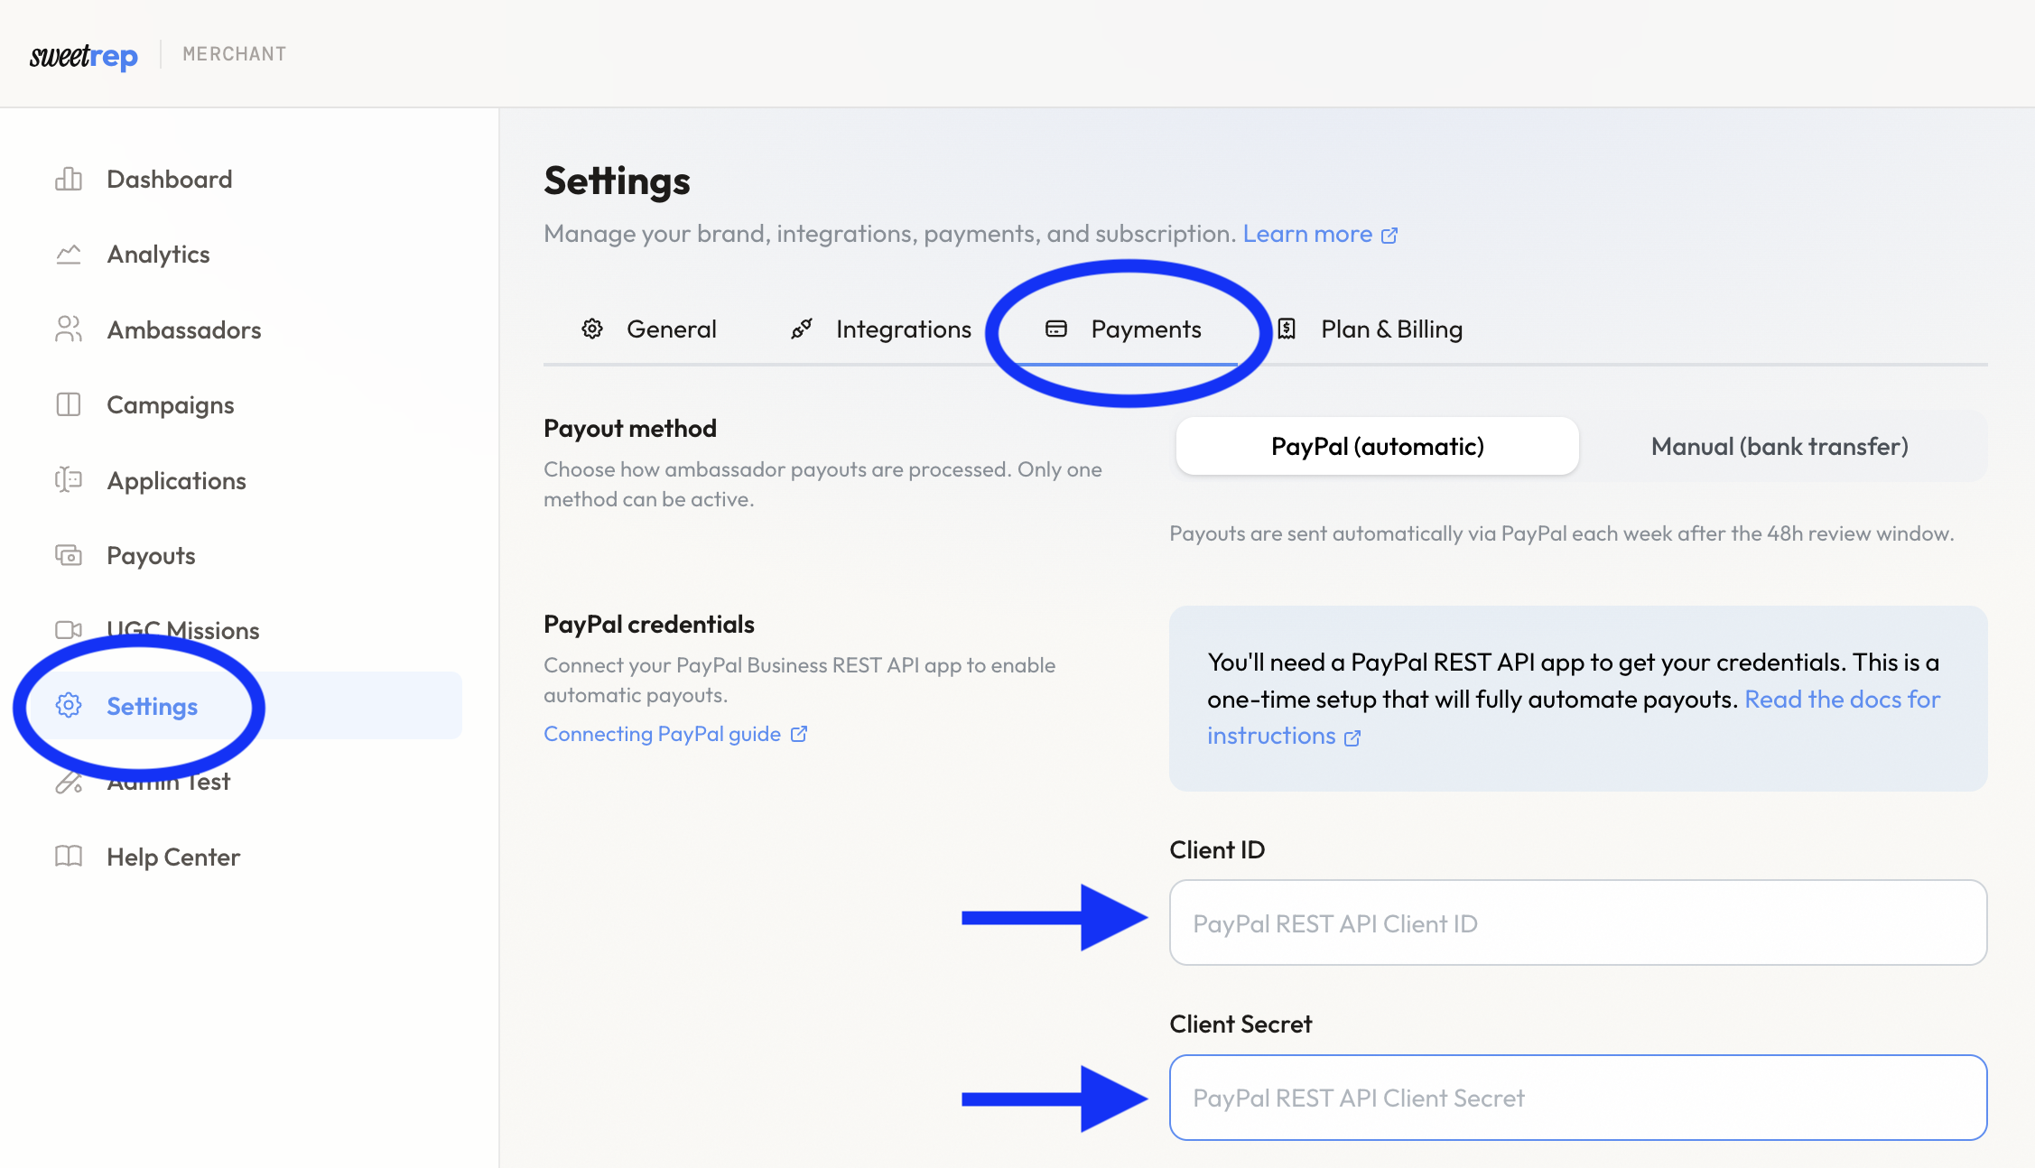Select PayPal (automatic) payout method
Image resolution: width=2035 pixels, height=1168 pixels.
(1377, 446)
